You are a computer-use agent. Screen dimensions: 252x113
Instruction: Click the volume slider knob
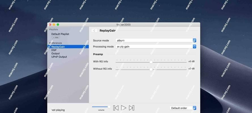pos(109,107)
